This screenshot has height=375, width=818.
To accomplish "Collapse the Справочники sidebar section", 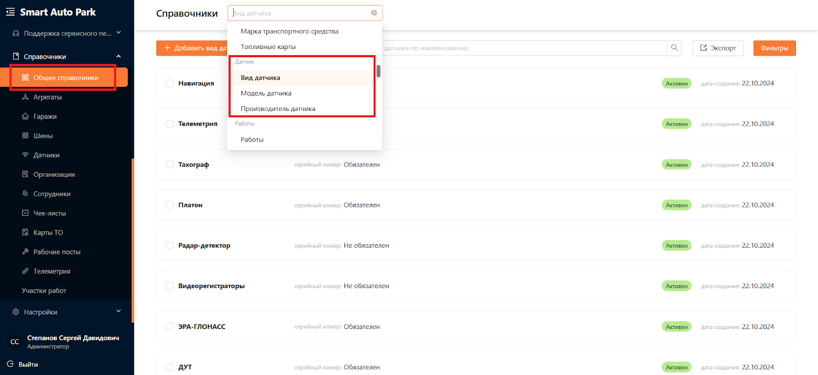I will pyautogui.click(x=119, y=56).
